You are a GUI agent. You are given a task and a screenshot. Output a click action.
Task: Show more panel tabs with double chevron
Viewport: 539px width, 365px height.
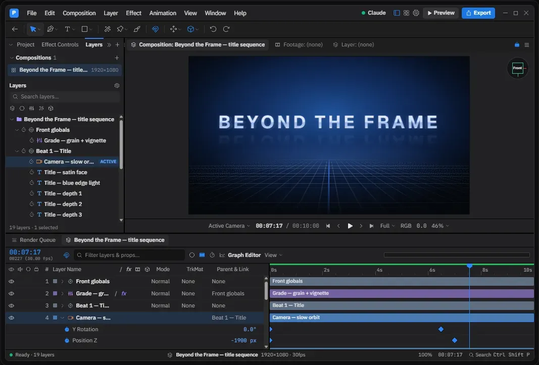(x=109, y=45)
